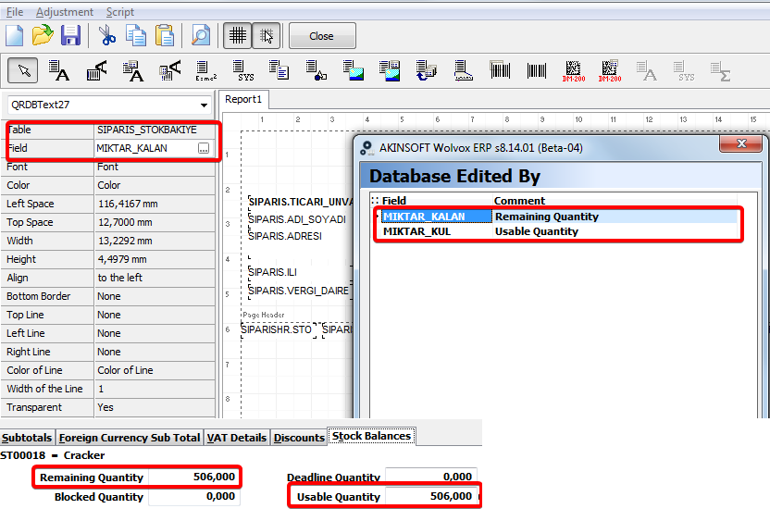Change the Right Line value None
Viewport: 770px width, 521px height.
(155, 352)
